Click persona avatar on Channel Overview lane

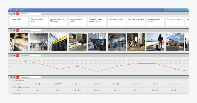click(x=17, y=77)
